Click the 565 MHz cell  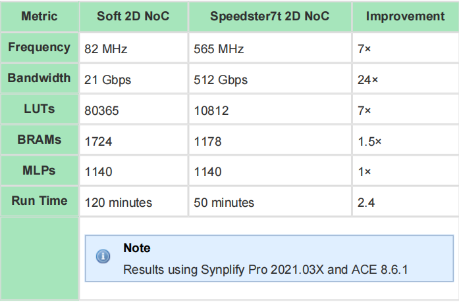[x=219, y=49]
